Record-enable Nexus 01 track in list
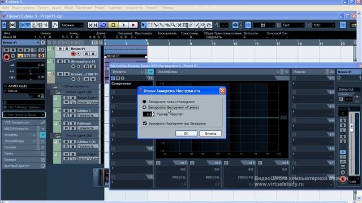 [x=73, y=54]
